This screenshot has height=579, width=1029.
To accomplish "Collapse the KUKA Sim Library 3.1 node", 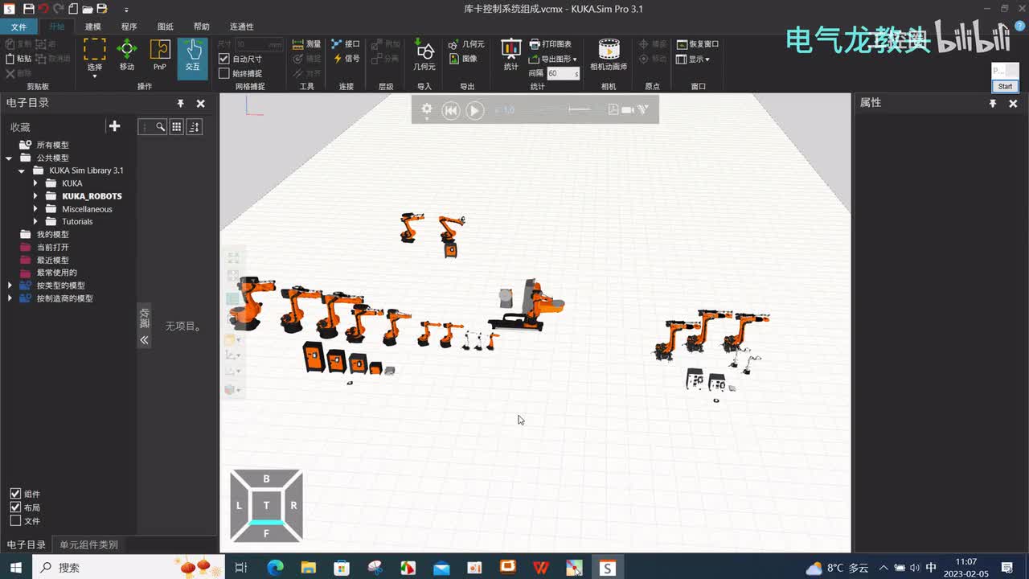I will (x=22, y=170).
